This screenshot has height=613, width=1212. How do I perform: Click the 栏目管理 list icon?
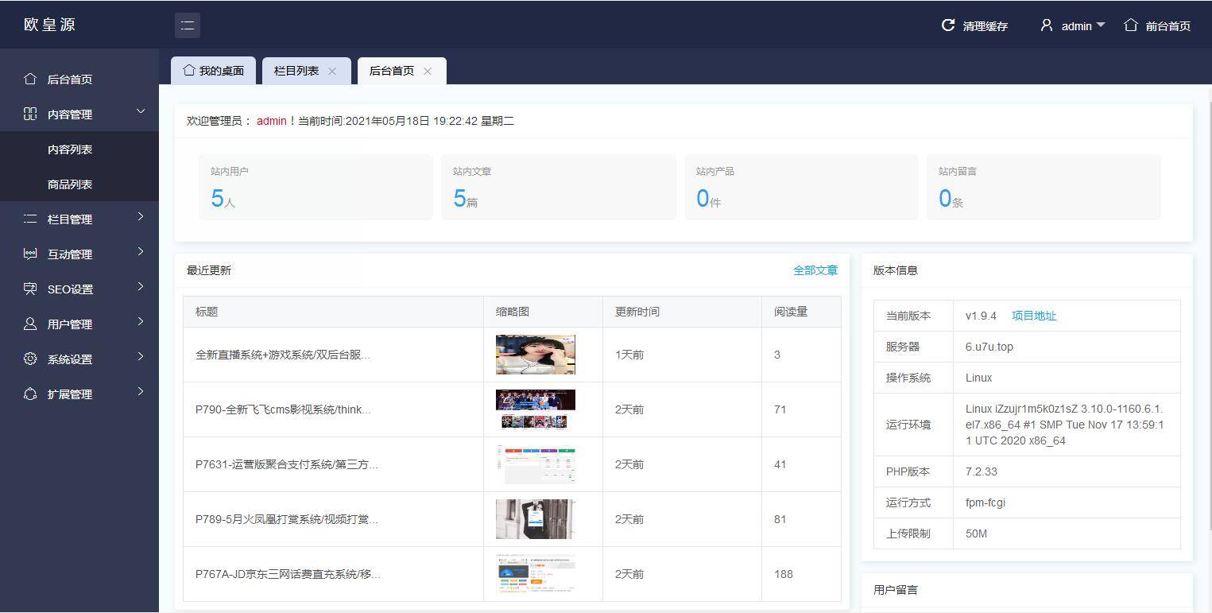30,219
